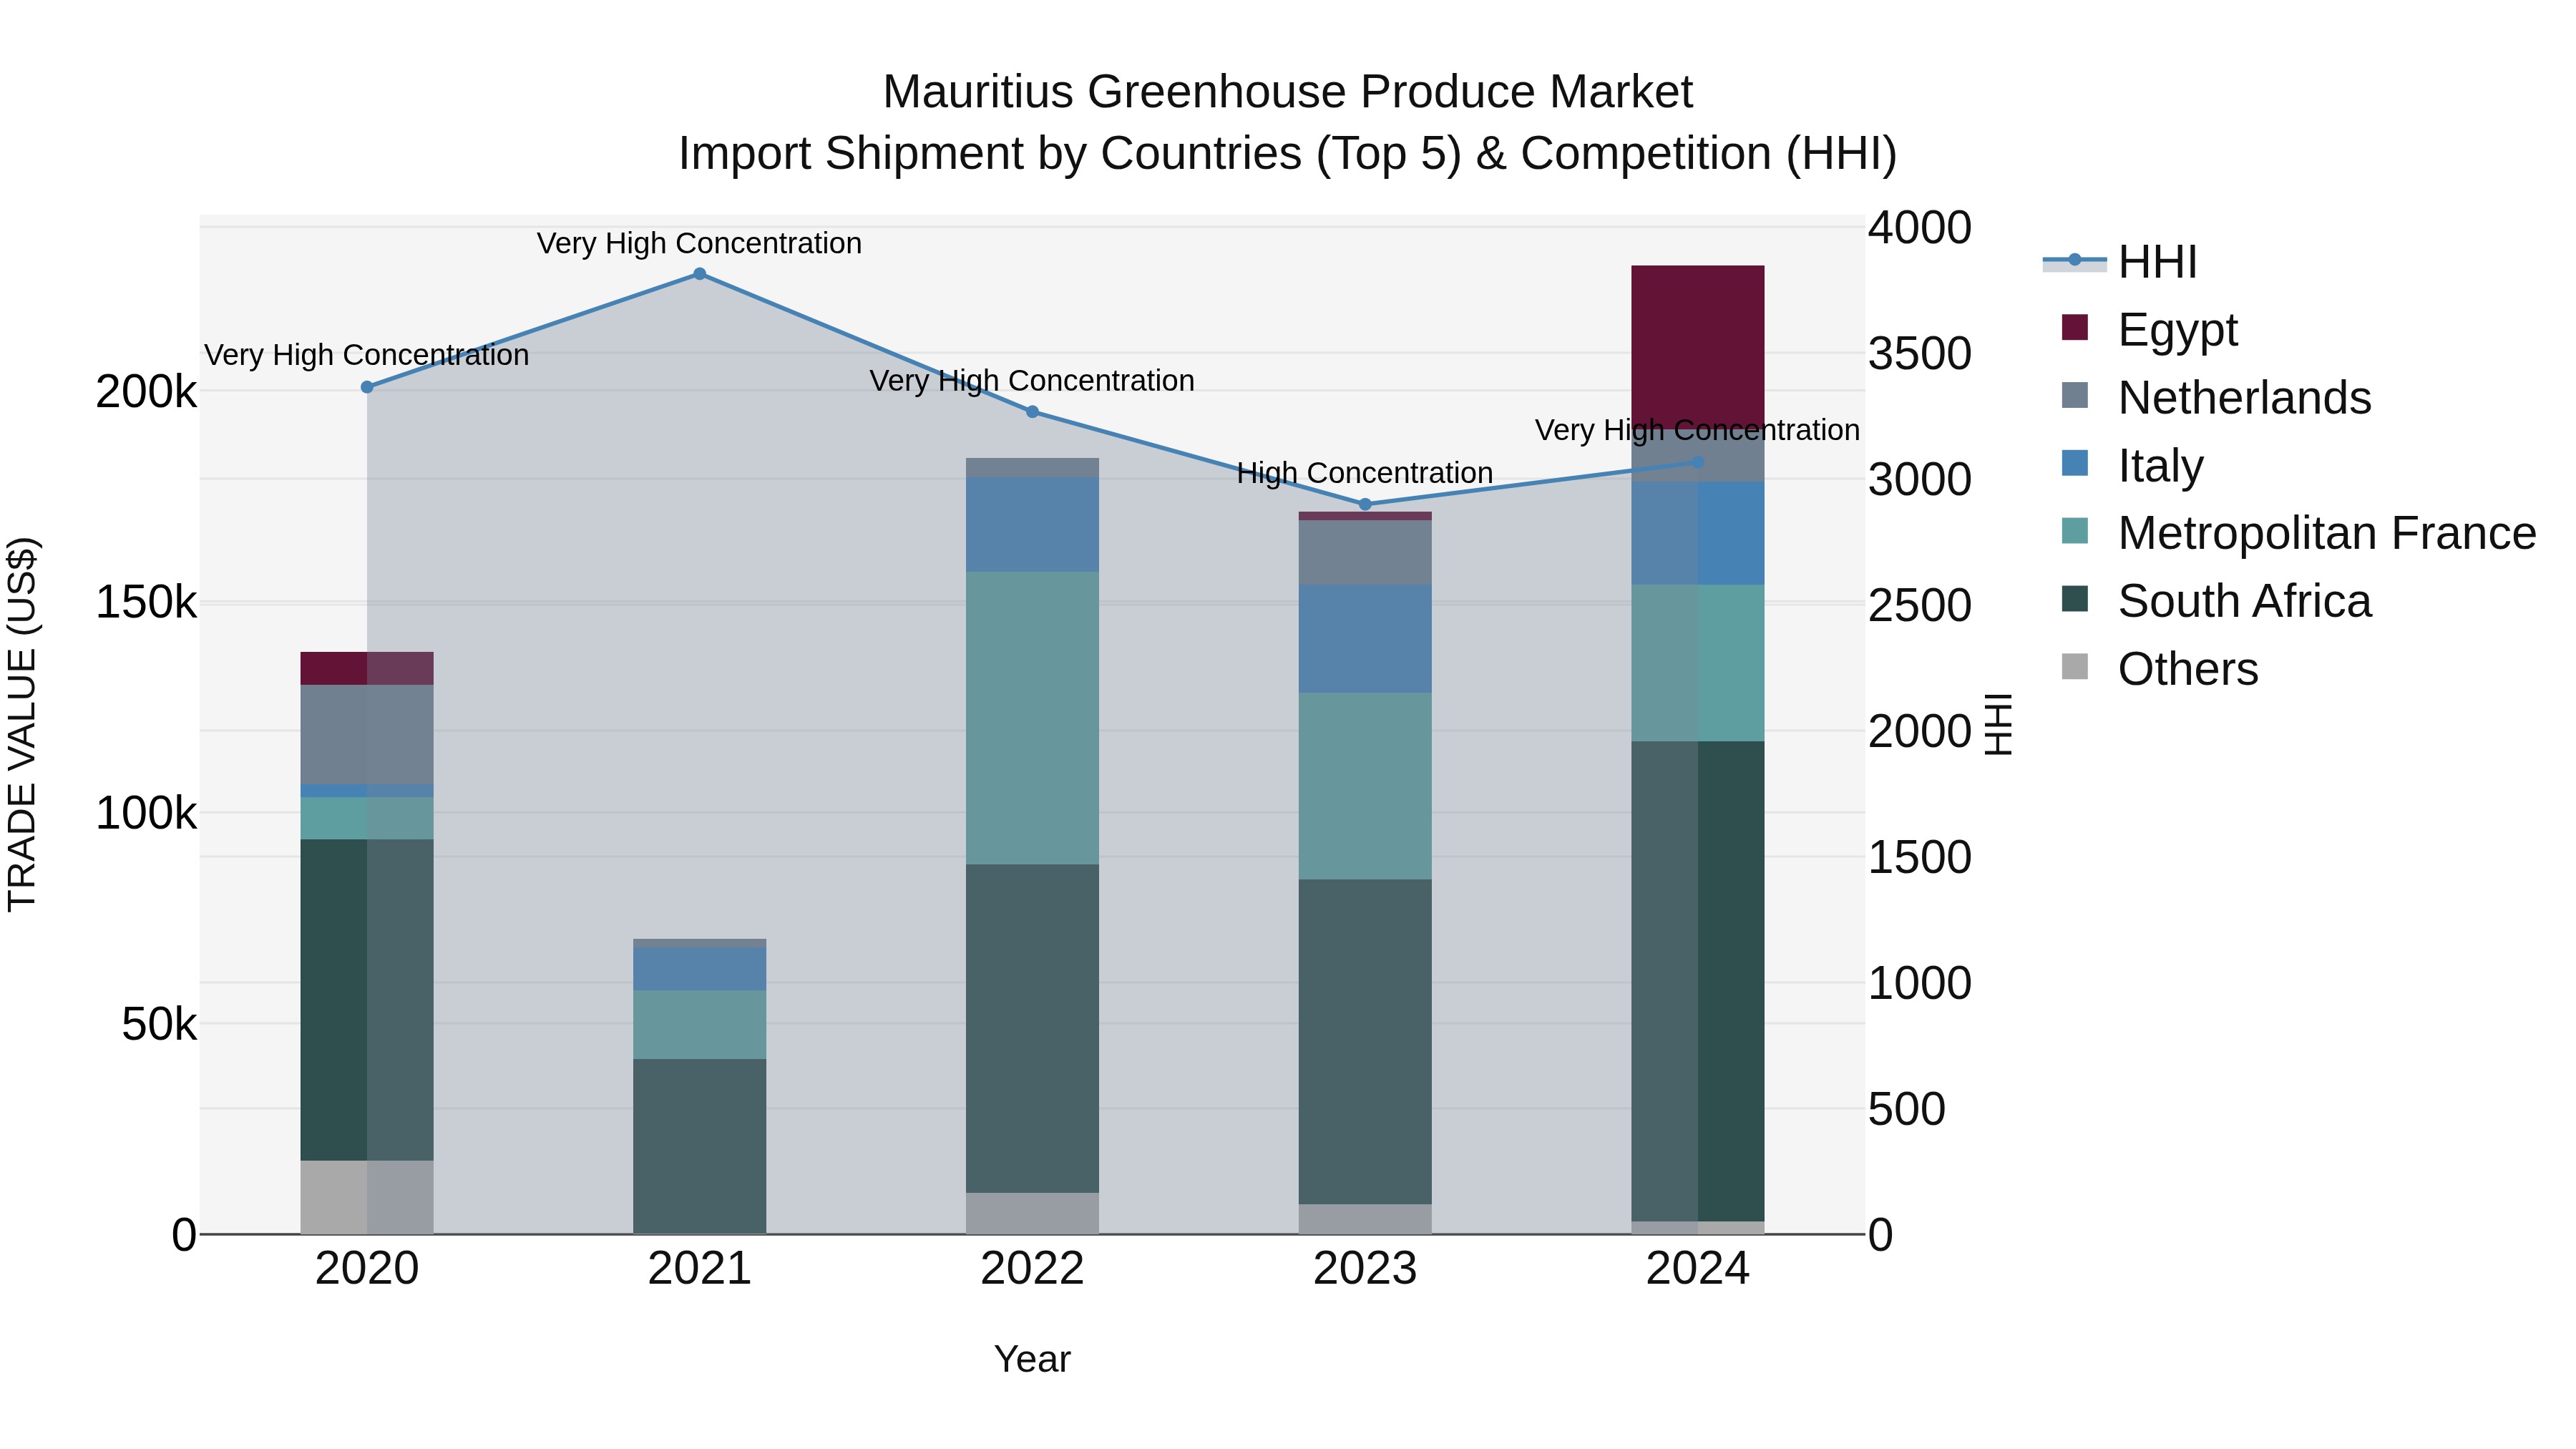This screenshot has width=2576, height=1449.
Task: Click the Metropolitan France segment of 2021 bar
Action: [x=700, y=1025]
